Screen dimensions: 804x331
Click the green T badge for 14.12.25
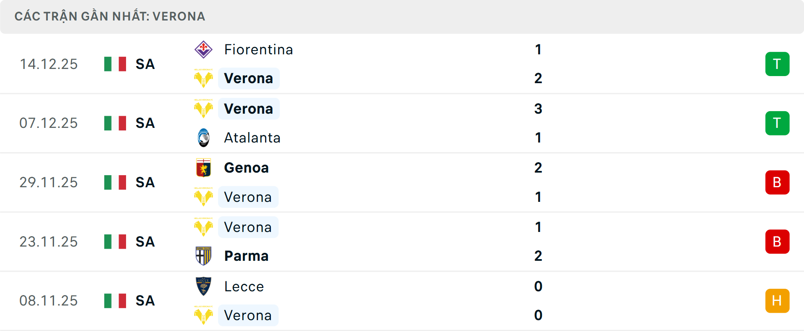777,64
